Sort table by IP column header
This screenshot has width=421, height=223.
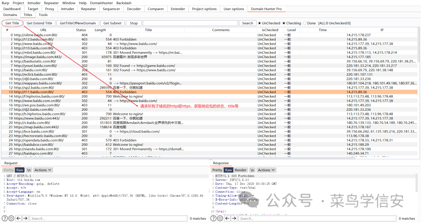point(382,30)
